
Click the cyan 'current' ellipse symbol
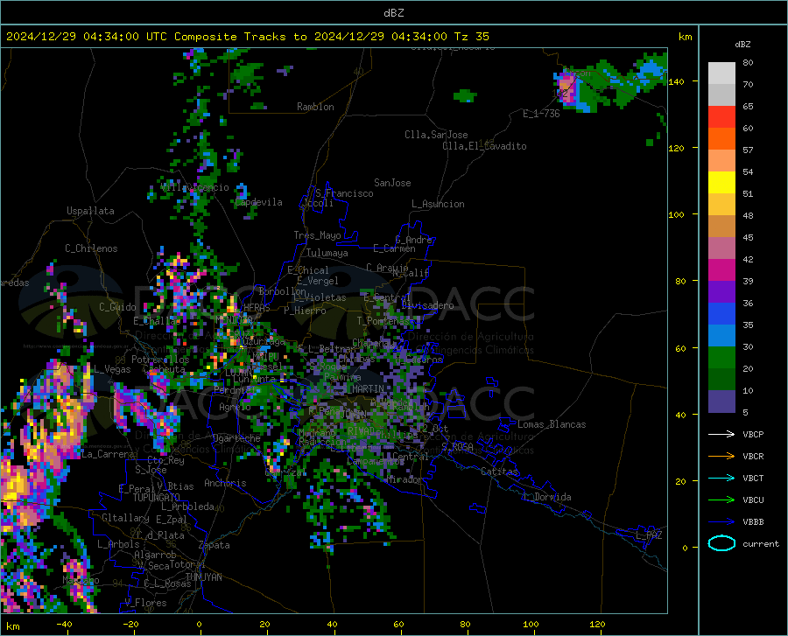pos(721,543)
